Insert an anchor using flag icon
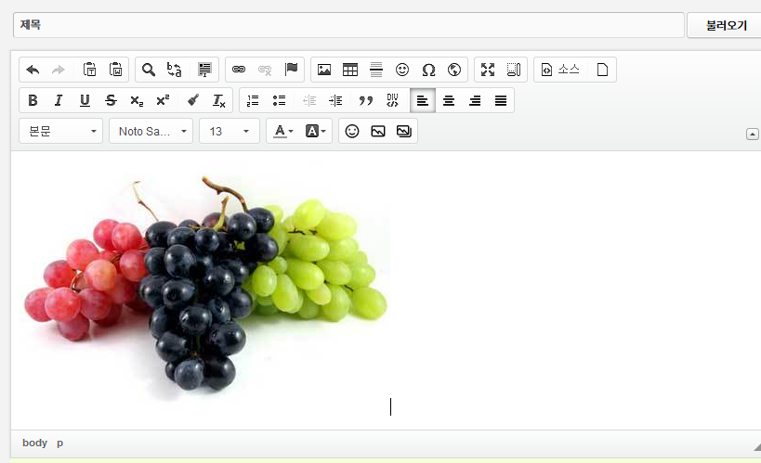 coord(291,70)
